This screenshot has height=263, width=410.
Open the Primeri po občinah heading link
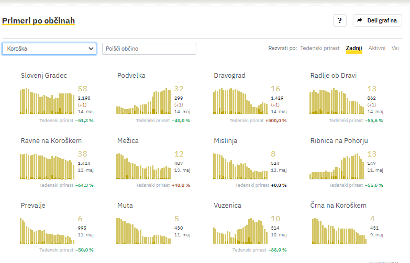click(38, 21)
